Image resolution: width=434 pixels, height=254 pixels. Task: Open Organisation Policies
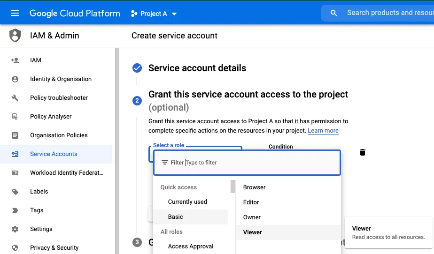point(56,135)
